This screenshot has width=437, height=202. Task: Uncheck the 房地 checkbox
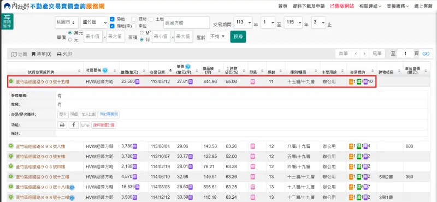click(x=112, y=19)
